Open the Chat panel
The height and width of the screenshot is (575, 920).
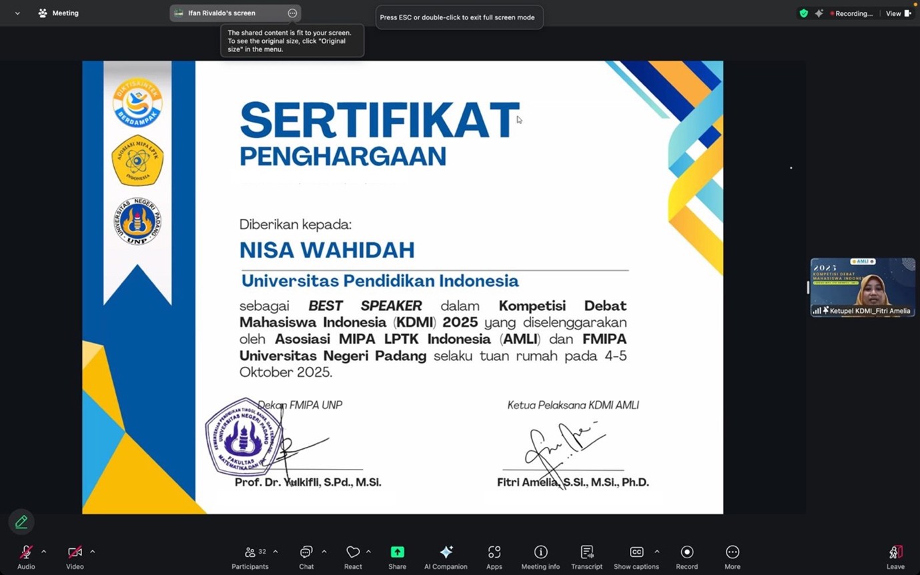(x=306, y=556)
